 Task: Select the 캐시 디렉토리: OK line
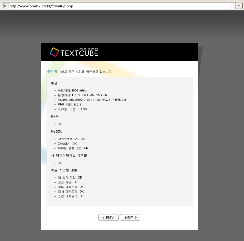point(71,191)
